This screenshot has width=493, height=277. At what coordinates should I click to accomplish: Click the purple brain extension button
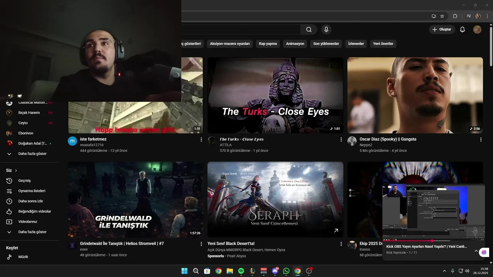point(484,252)
